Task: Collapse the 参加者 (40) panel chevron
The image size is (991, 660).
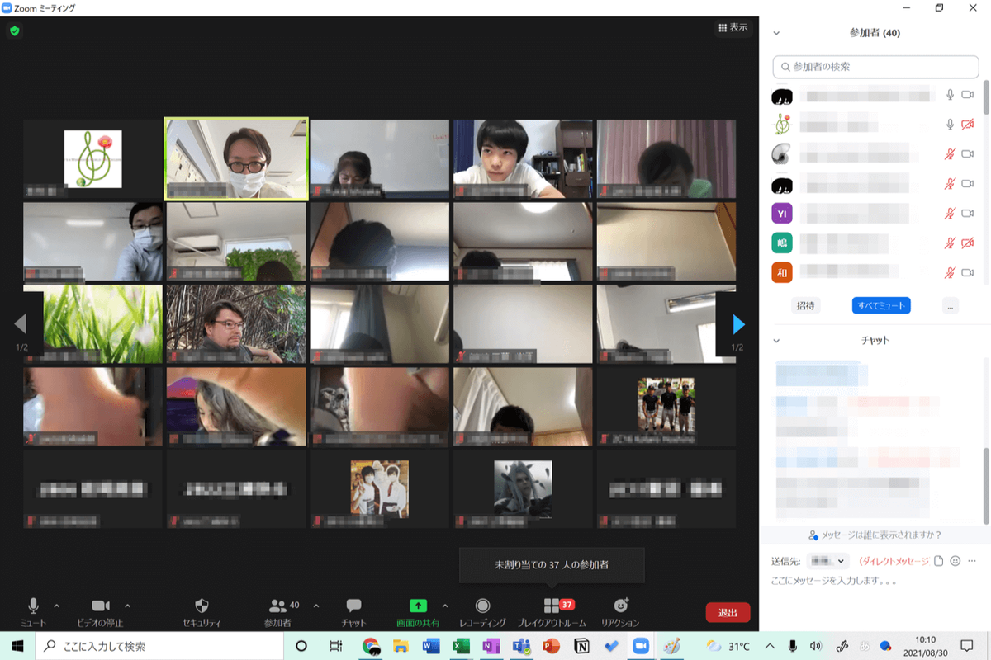Action: [776, 33]
